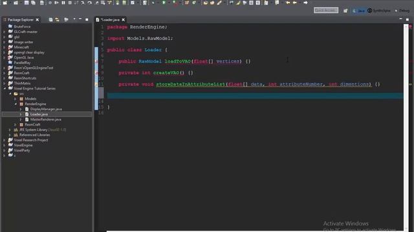Click the New Java Package icon
The height and width of the screenshot is (232, 414).
(x=187, y=3)
